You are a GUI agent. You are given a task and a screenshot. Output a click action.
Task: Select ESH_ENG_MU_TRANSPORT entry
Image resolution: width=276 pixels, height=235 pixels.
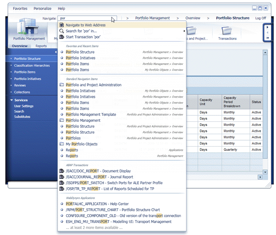click(x=122, y=222)
